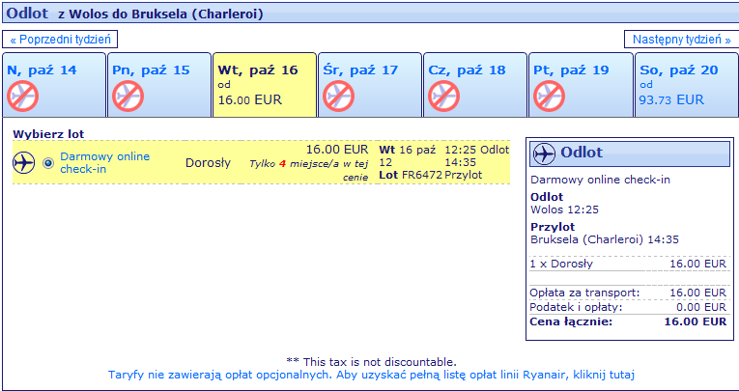This screenshot has height=391, width=739.
Task: Click the Odlot z Wolos do Bruksela heading
Action: coord(134,14)
